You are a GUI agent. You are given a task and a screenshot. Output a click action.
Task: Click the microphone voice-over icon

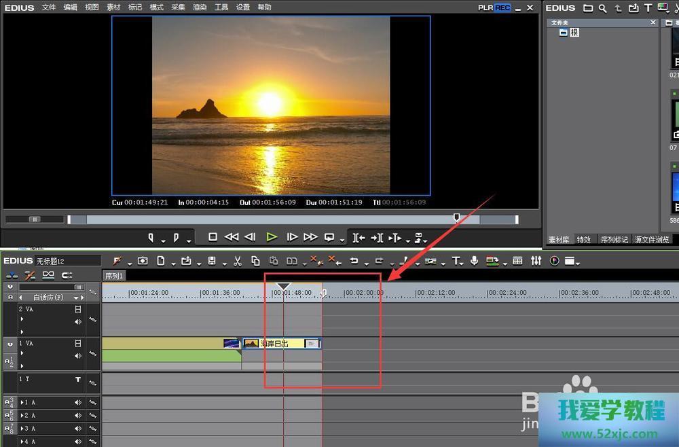click(x=474, y=261)
